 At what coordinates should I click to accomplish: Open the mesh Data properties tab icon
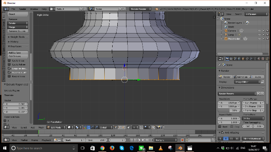pyautogui.click(x=255, y=59)
